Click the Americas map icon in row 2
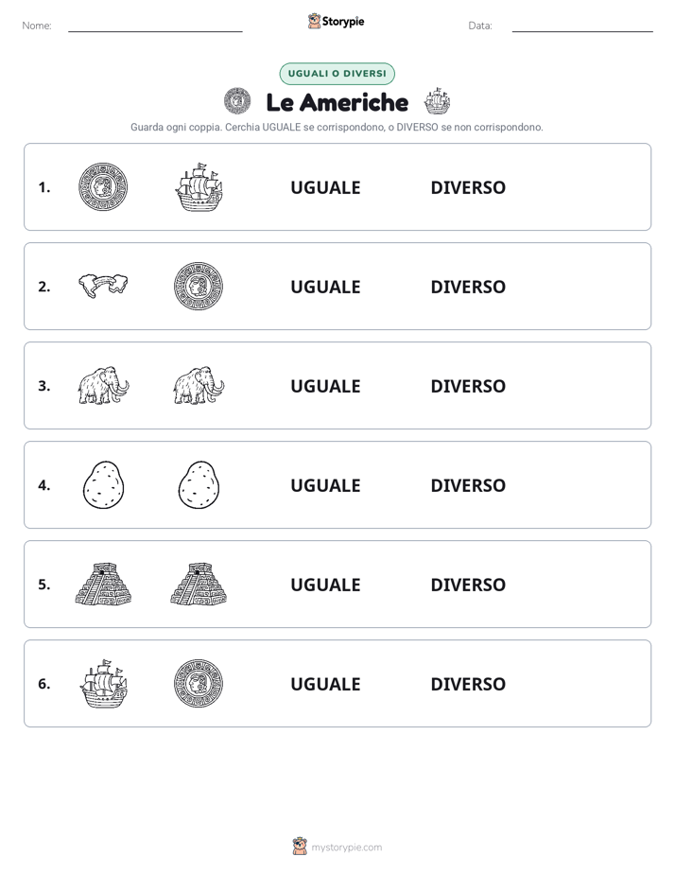 (103, 286)
